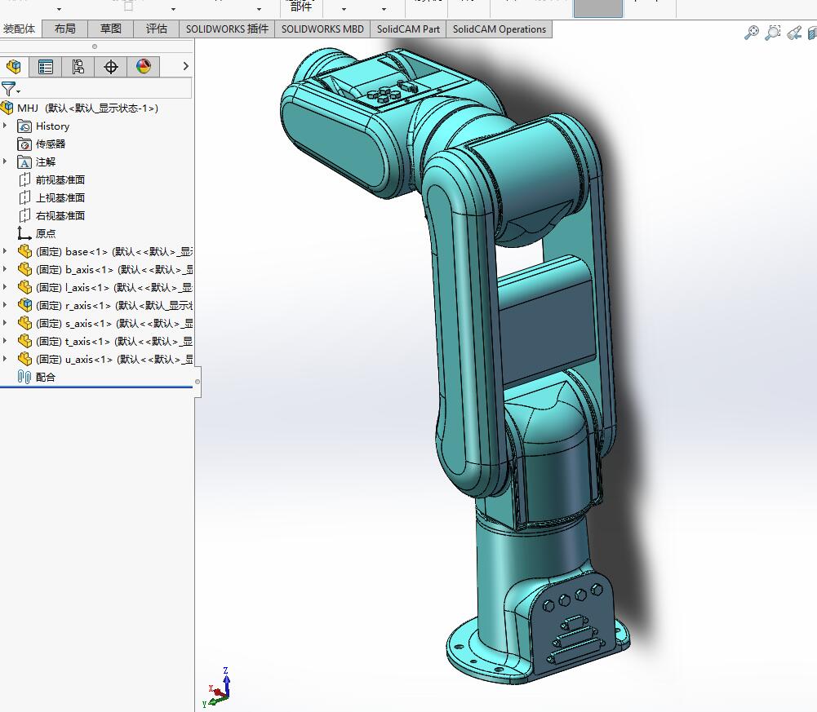The image size is (817, 712).
Task: Expand the r_axis<1> component
Action: click(5, 305)
